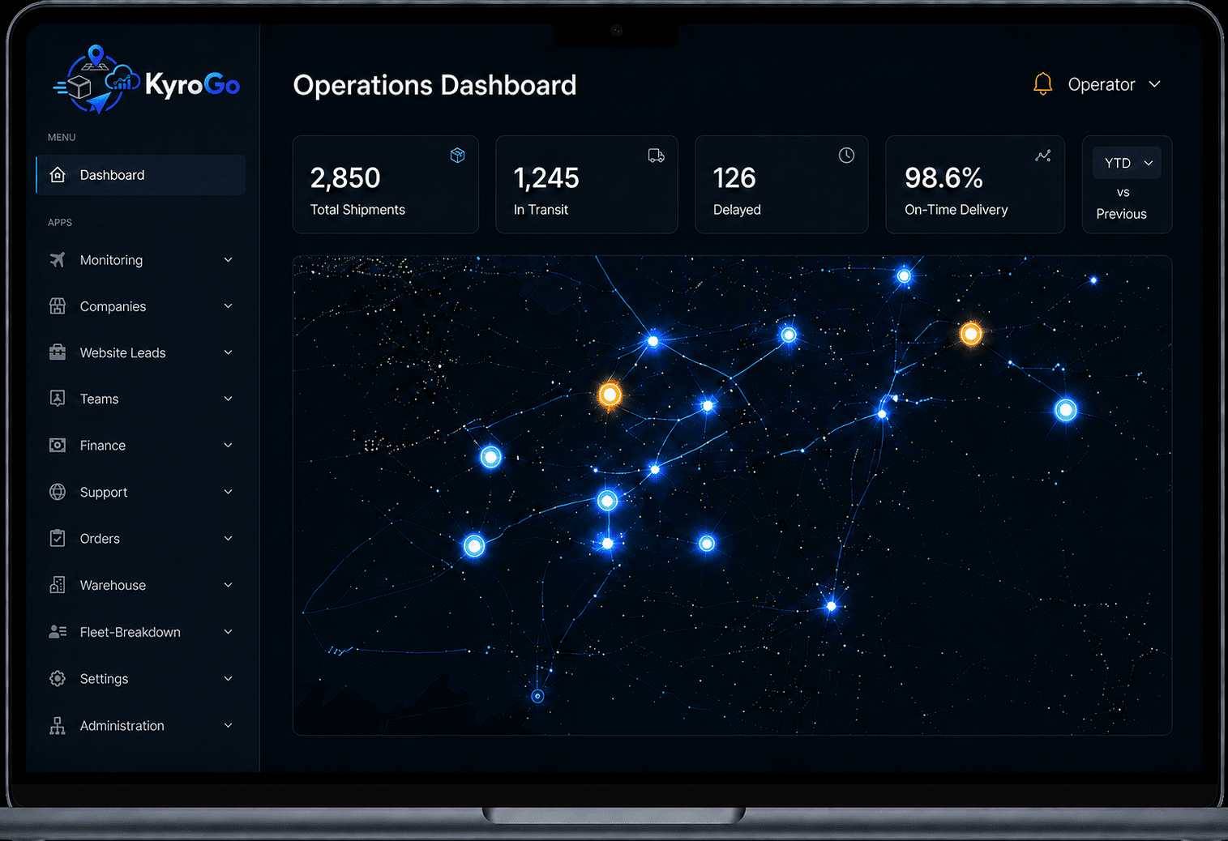The width and height of the screenshot is (1228, 841).
Task: Go to the Dashboard menu item
Action: (x=141, y=175)
